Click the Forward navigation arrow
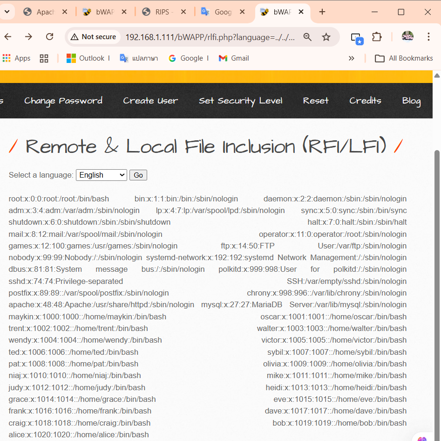This screenshot has width=441, height=441. pos(29,37)
